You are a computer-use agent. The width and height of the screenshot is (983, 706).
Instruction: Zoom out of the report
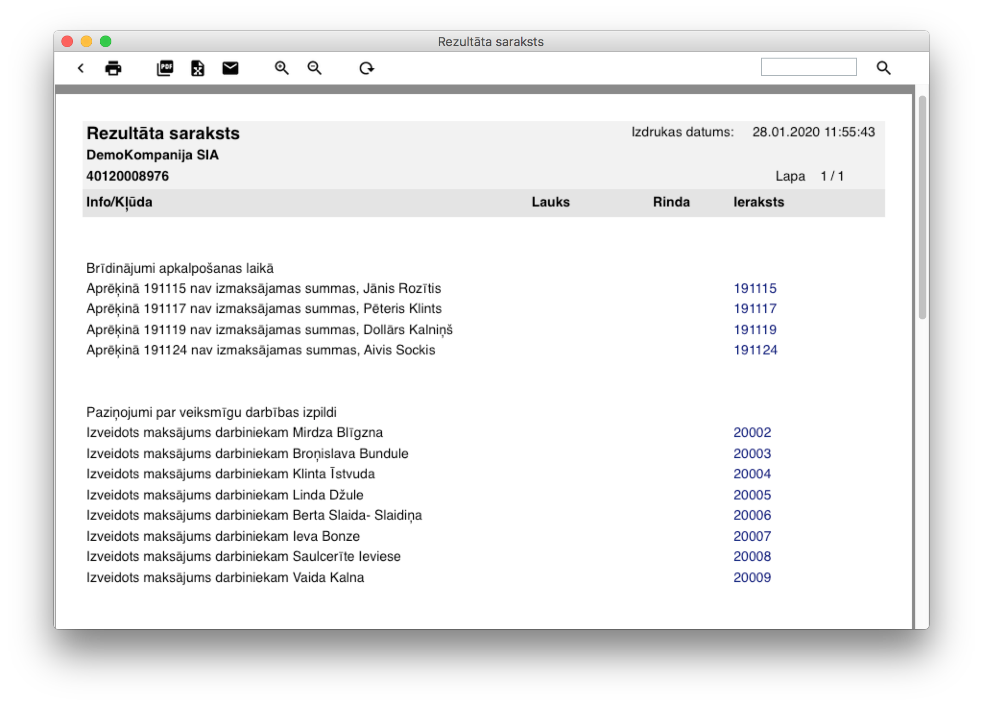click(x=314, y=68)
